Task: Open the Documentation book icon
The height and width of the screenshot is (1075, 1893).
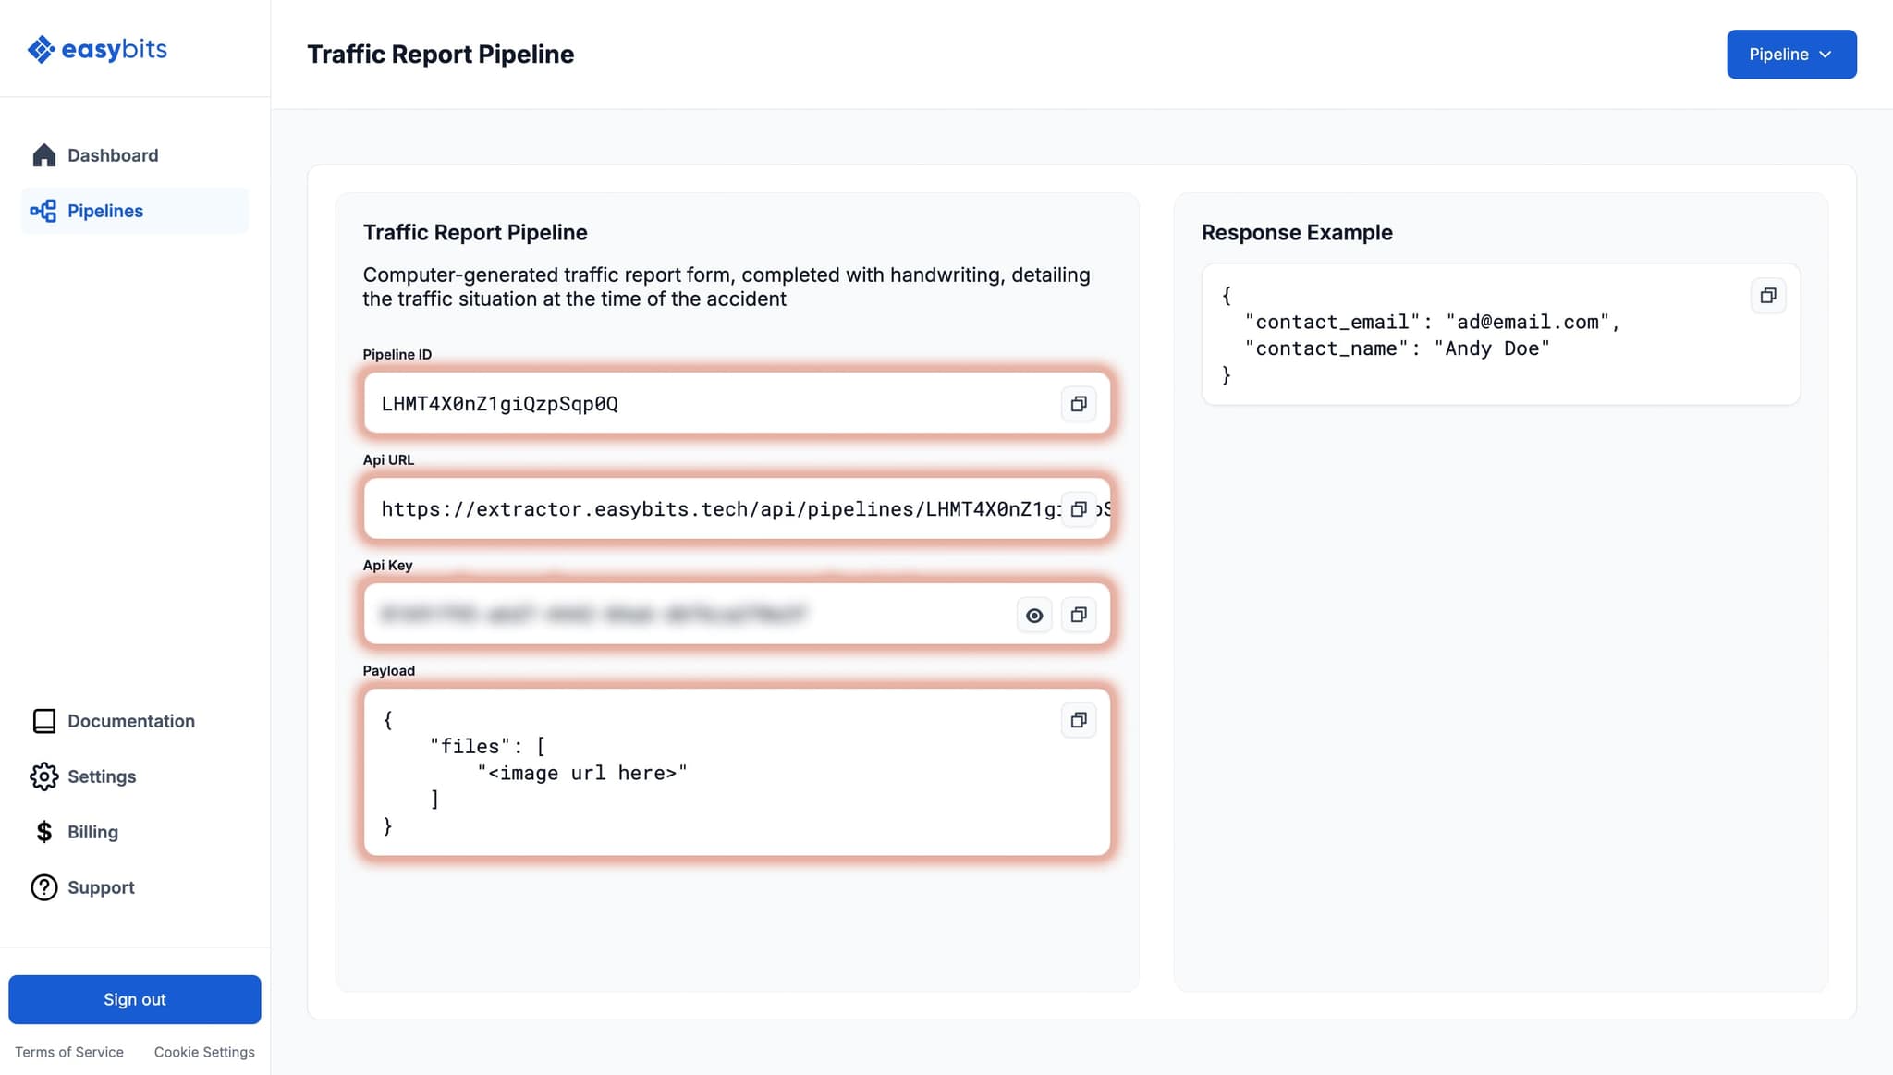Action: point(43,721)
